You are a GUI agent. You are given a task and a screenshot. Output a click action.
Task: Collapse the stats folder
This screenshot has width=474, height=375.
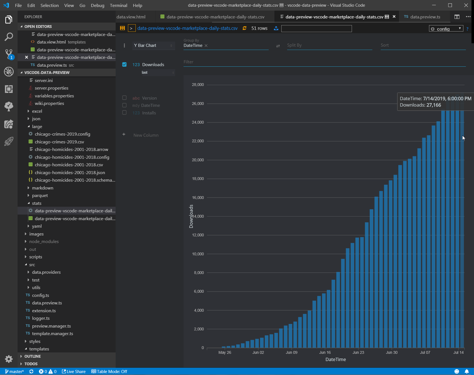[37, 203]
